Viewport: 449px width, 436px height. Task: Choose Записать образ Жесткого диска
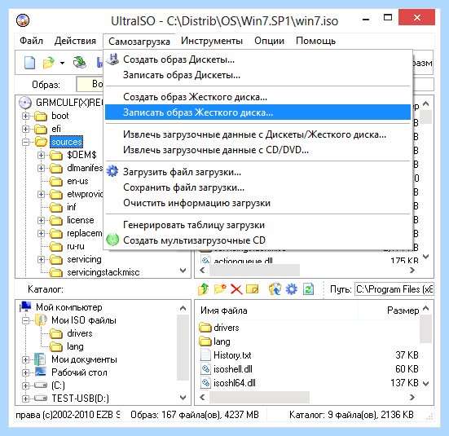(258, 112)
